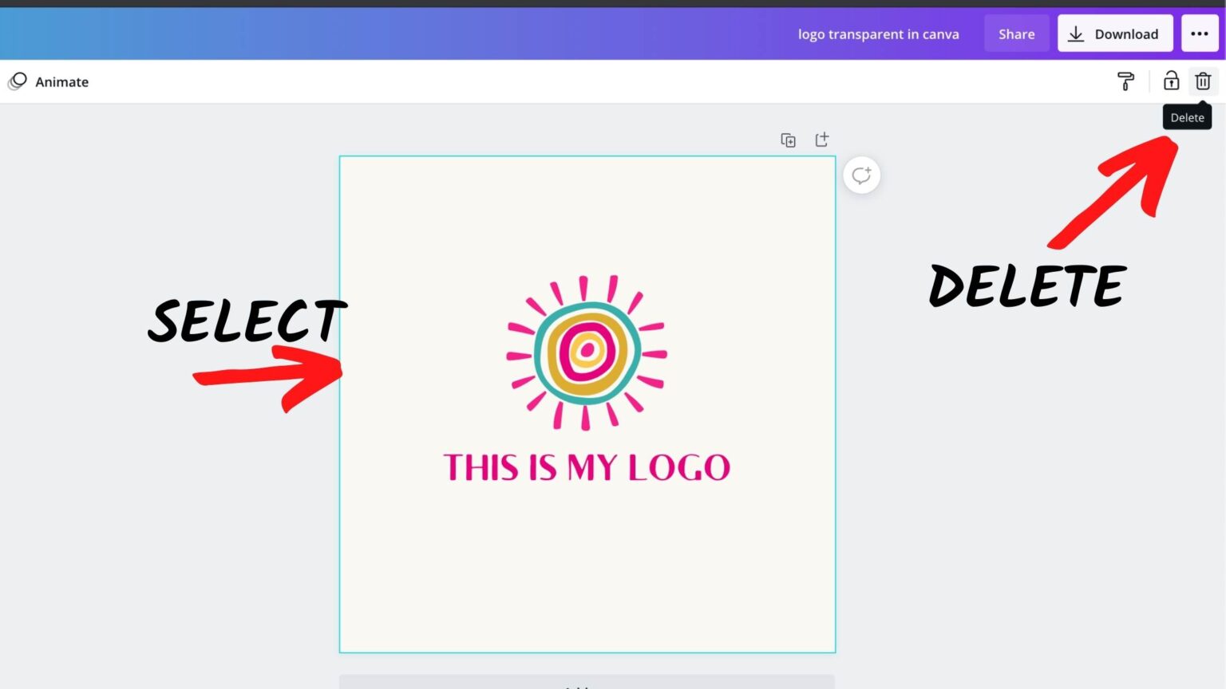Toggle the lock state of the element
This screenshot has width=1226, height=689.
(x=1170, y=81)
